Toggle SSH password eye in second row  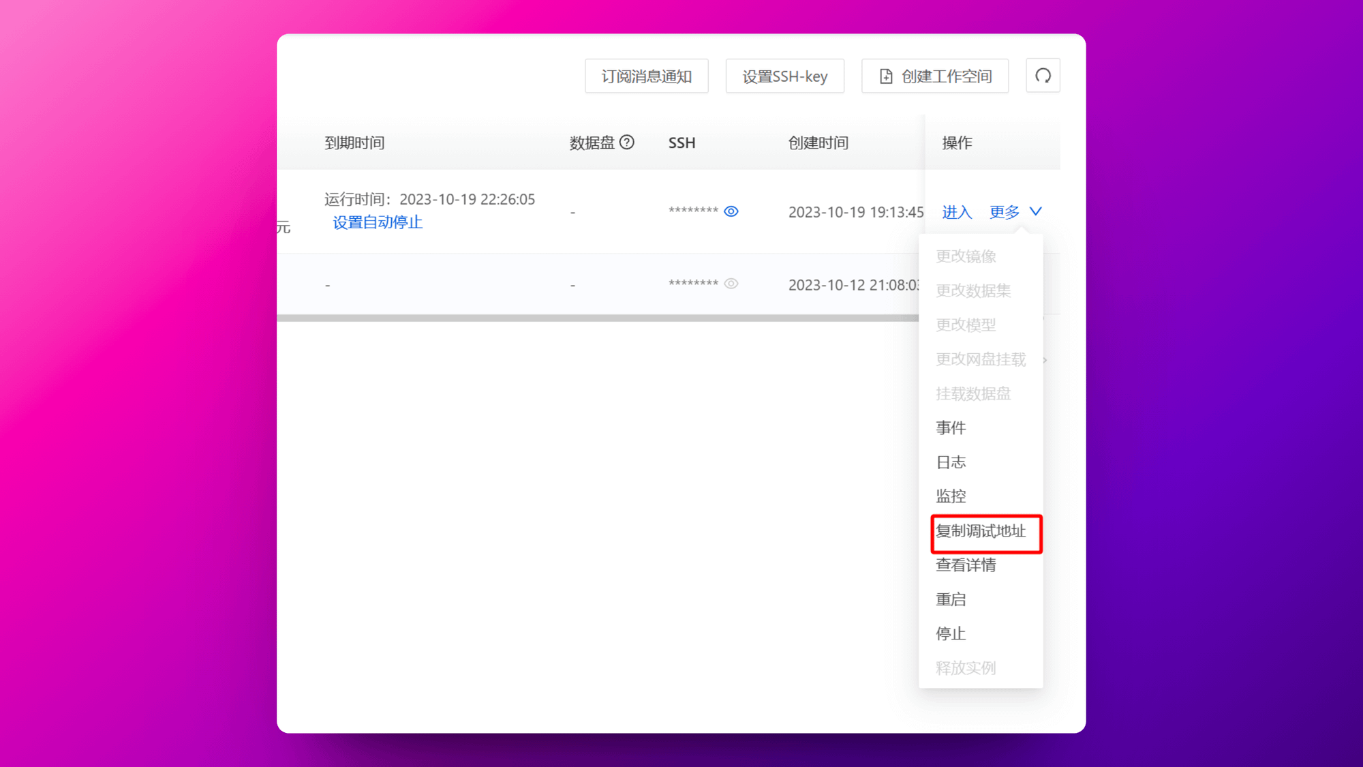(x=731, y=284)
